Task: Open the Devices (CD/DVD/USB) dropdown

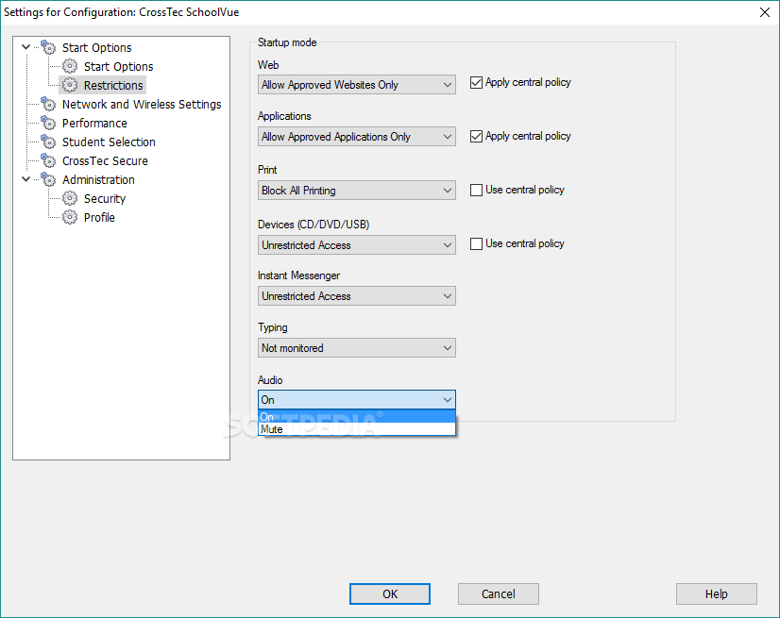Action: [357, 244]
